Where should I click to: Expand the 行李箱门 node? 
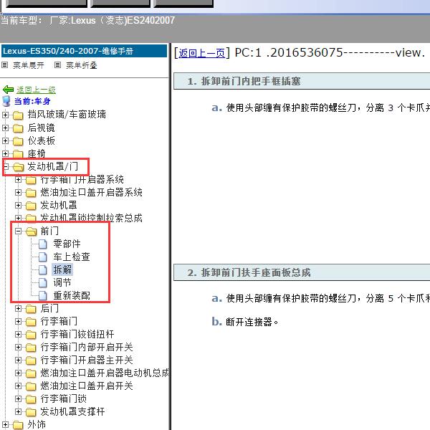tap(18, 321)
